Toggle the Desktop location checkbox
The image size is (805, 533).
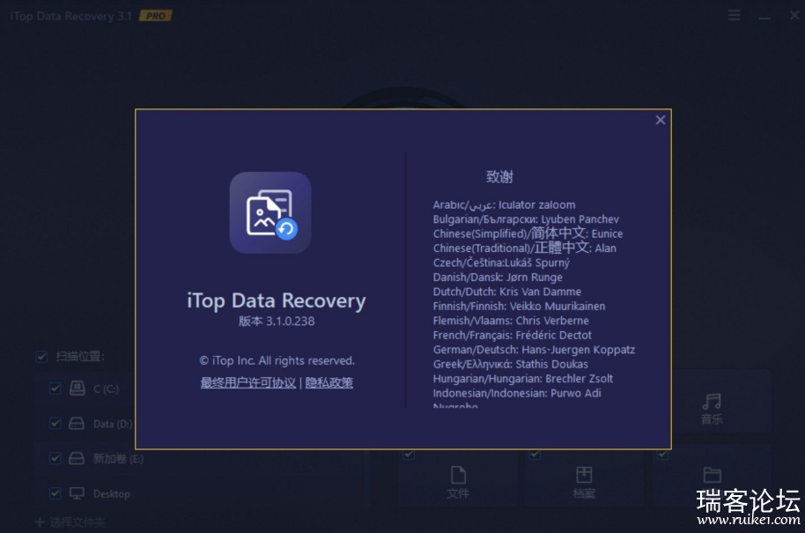point(55,493)
